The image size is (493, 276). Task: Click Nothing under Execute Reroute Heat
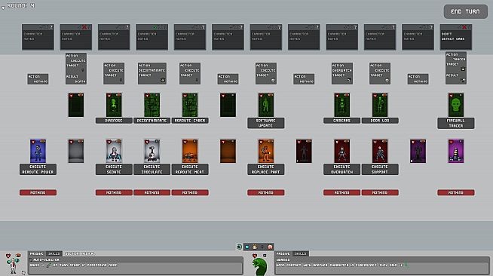(190, 192)
